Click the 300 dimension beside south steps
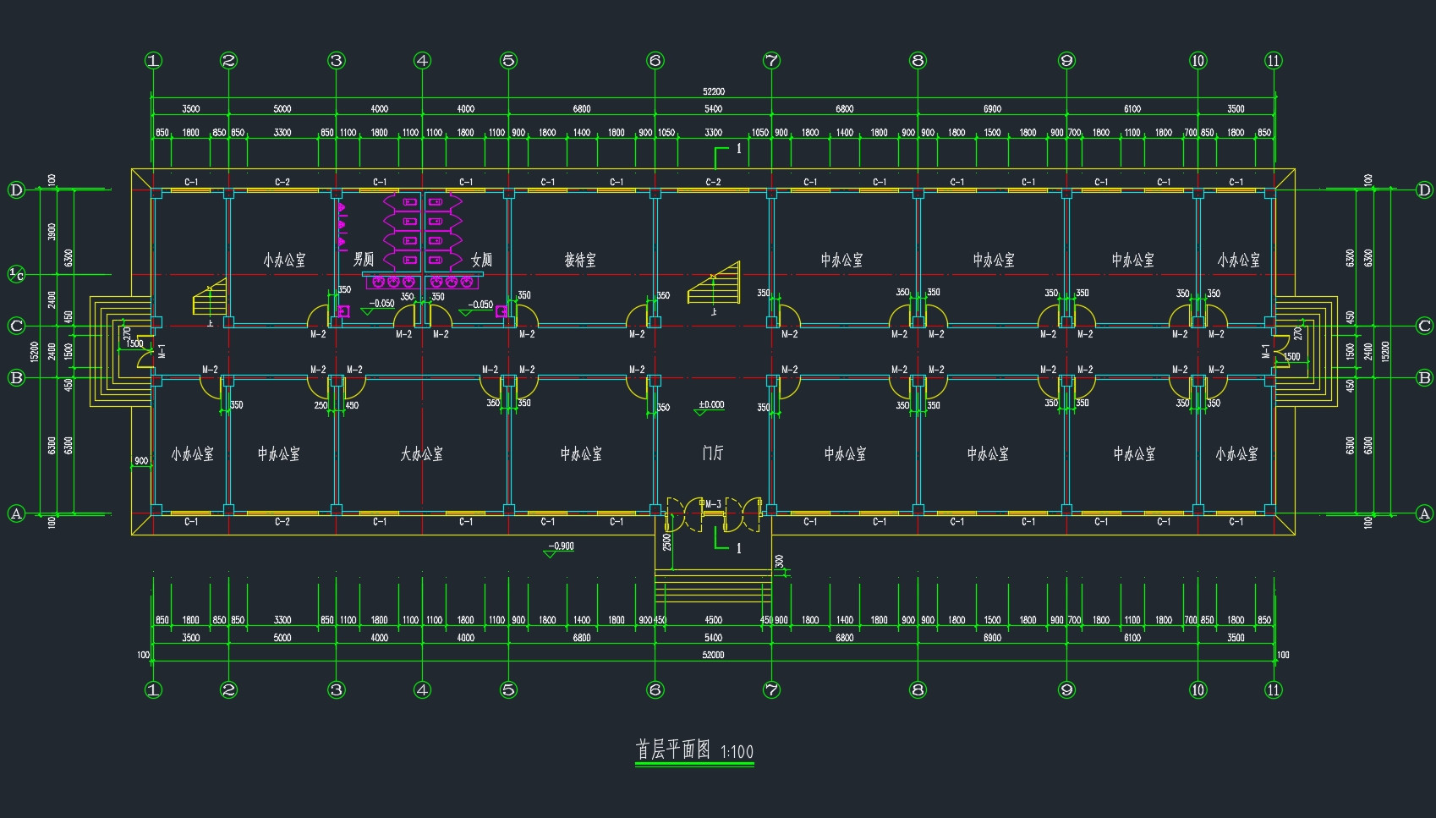 [x=780, y=562]
